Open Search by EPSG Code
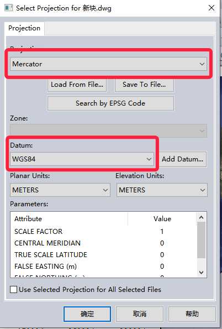 (x=110, y=103)
